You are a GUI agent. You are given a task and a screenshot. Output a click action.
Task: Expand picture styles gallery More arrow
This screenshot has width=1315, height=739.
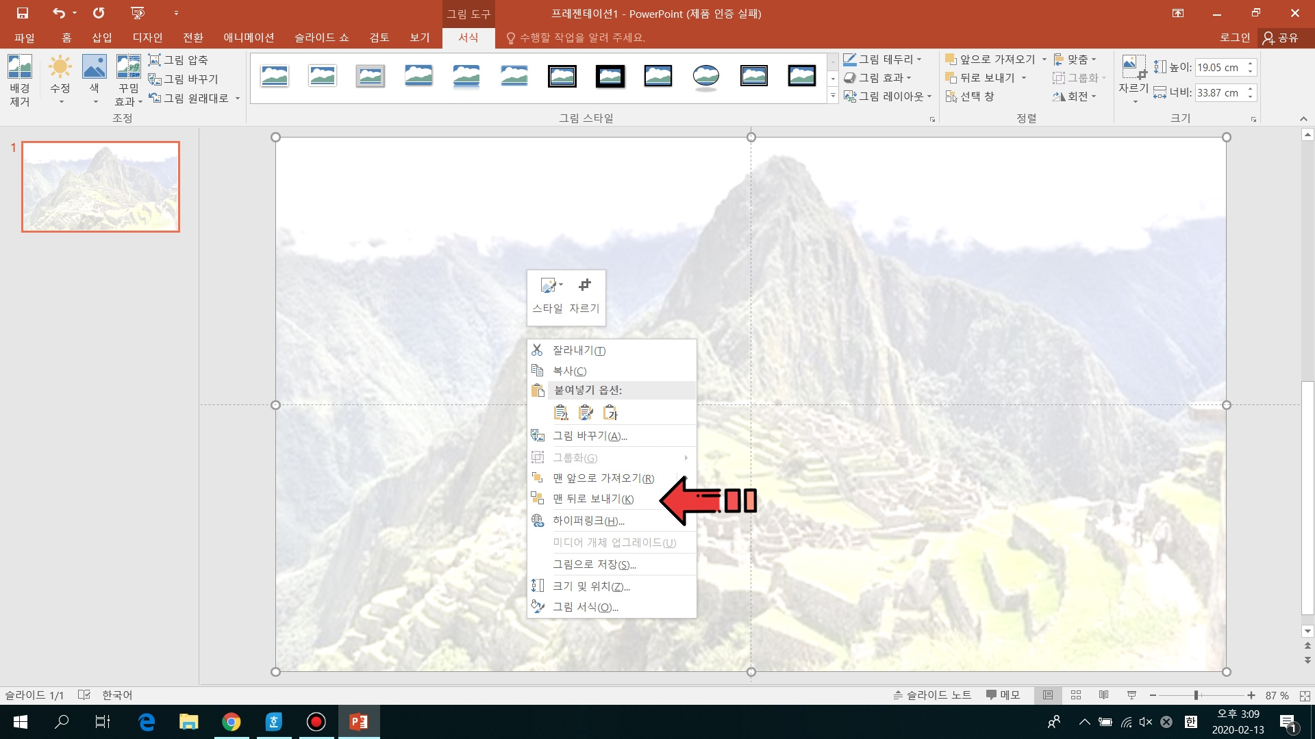click(833, 96)
